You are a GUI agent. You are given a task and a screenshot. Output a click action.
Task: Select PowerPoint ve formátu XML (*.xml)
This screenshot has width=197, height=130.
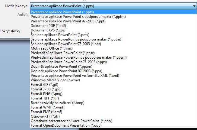coord(113,76)
